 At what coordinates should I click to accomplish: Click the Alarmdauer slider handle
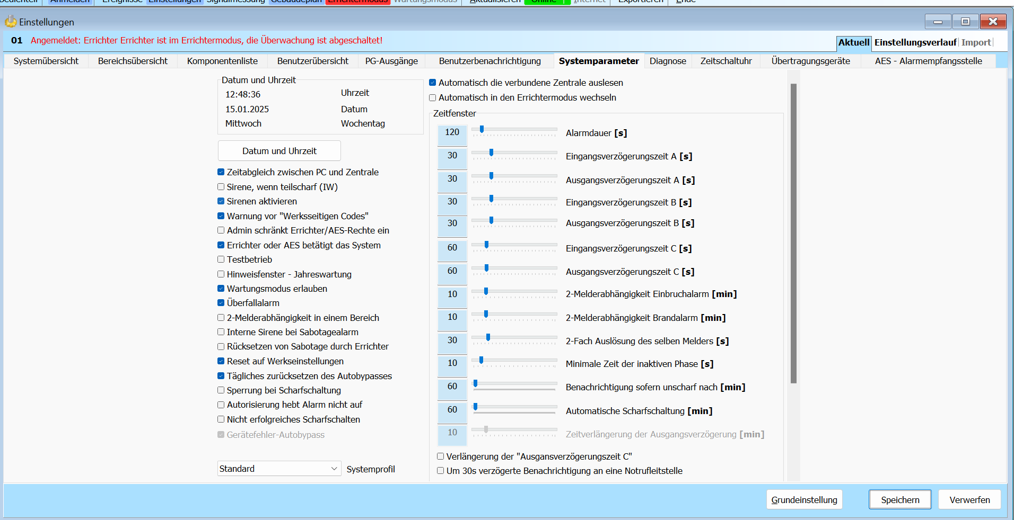482,129
